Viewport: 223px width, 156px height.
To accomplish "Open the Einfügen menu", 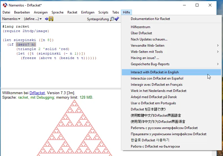I will tap(88, 12).
